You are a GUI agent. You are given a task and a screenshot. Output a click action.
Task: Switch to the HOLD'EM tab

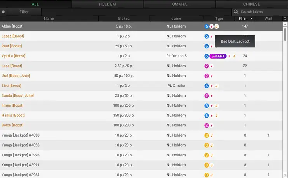tap(108, 4)
